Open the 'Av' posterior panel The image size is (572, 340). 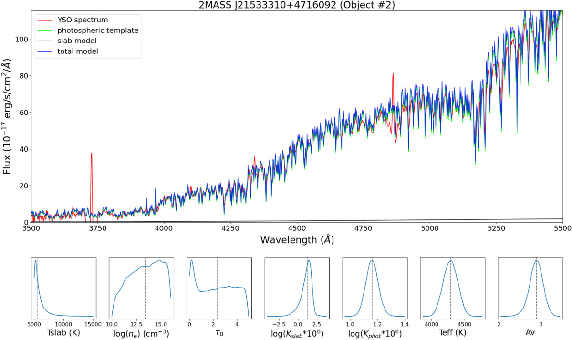530,288
